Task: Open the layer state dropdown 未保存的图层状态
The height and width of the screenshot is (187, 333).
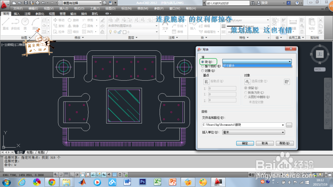Action: click(133, 26)
